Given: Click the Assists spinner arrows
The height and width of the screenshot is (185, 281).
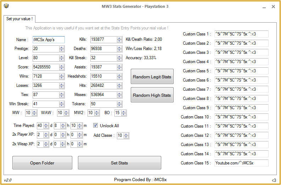Looking at the screenshot, I should coord(119,67).
